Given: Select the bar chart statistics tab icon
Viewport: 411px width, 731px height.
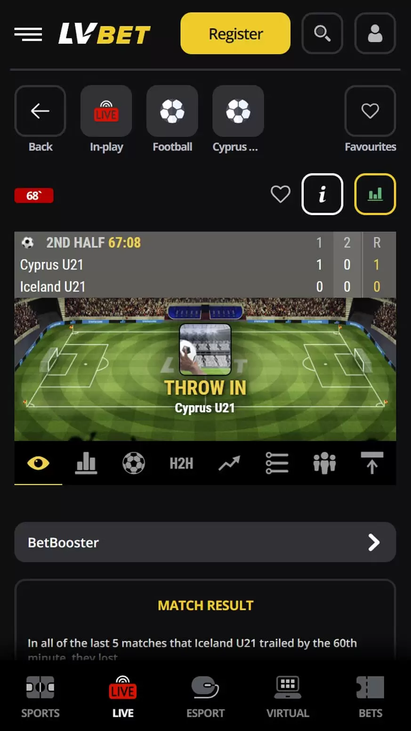Looking at the screenshot, I should click(86, 463).
